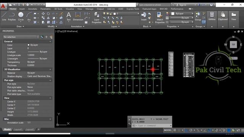Viewport: 244px width, 137px height.
Task: Open the AutoCAD application menu
Action: [3, 6]
